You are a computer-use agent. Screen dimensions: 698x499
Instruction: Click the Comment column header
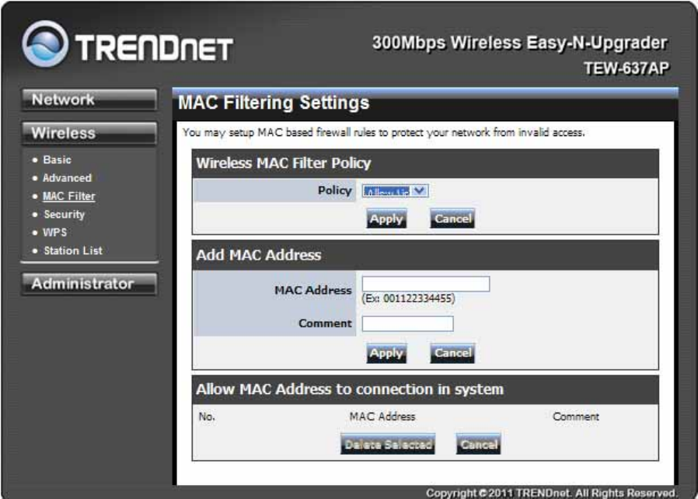[576, 417]
